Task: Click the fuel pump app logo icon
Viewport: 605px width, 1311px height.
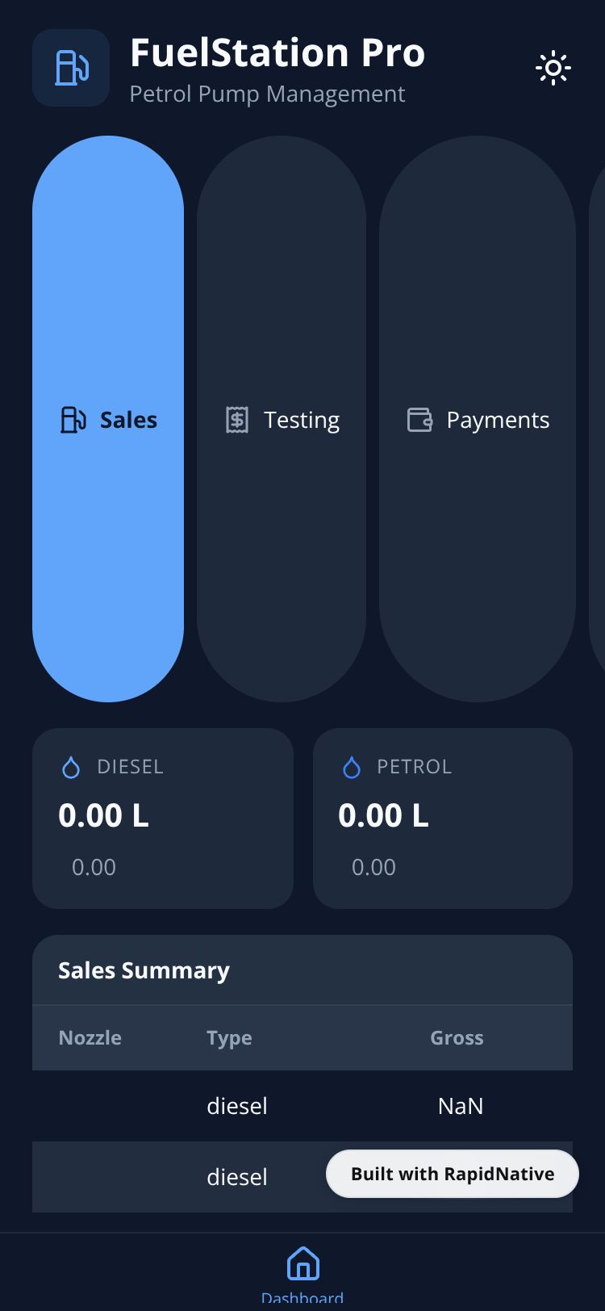Action: tap(71, 68)
